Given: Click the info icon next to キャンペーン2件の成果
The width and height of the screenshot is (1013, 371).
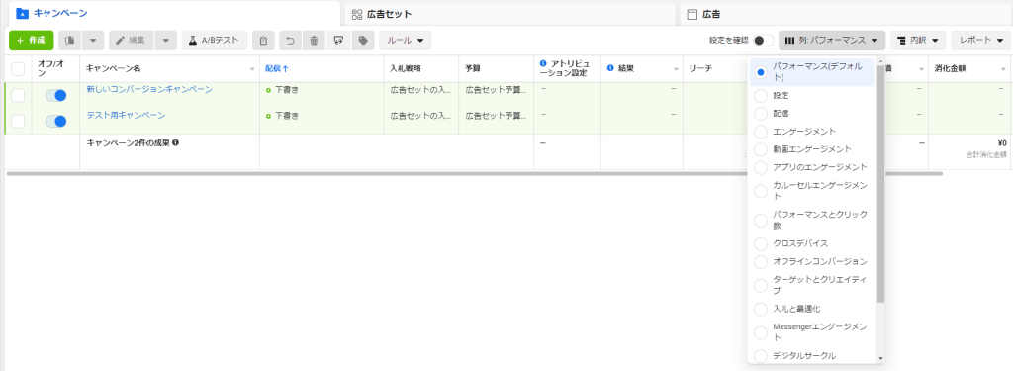Looking at the screenshot, I should click(x=176, y=142).
